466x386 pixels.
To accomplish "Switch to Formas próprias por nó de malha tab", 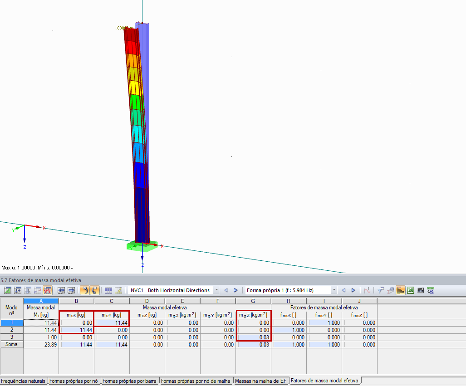I will (196, 381).
